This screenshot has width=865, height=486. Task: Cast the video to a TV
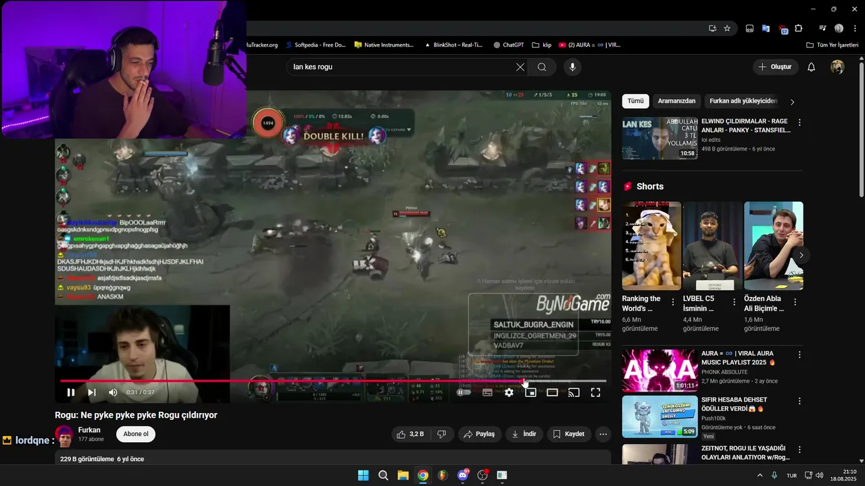(x=574, y=392)
